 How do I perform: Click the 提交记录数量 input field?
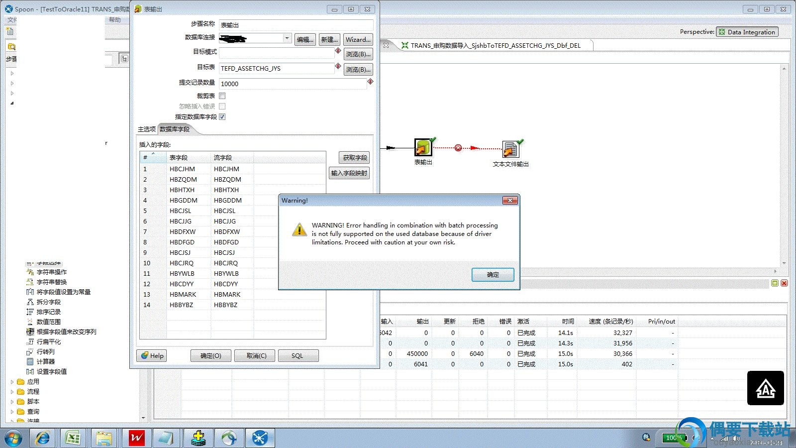click(293, 84)
